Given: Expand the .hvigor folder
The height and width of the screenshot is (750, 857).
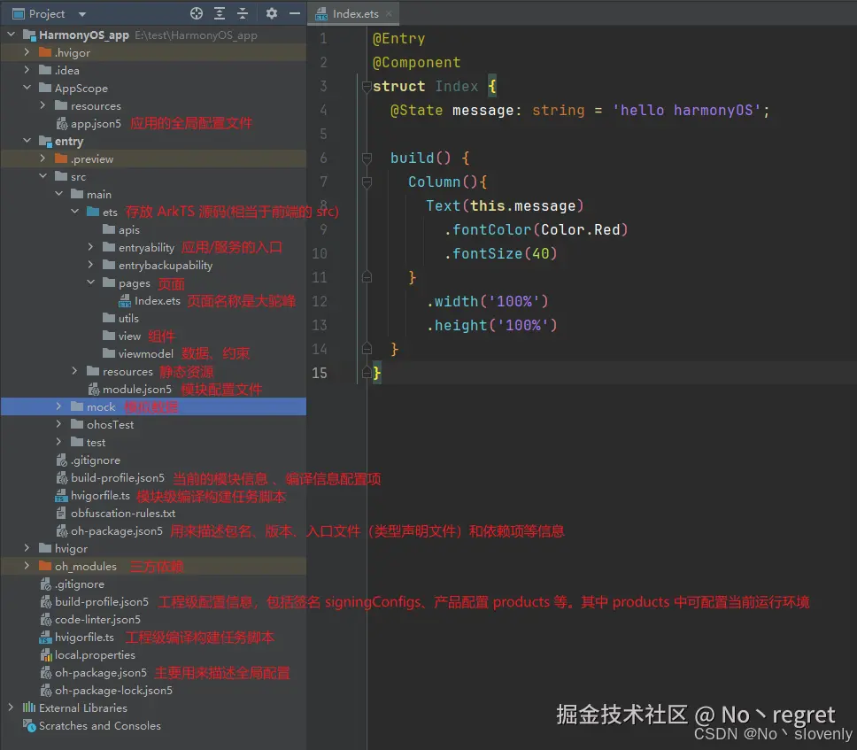Looking at the screenshot, I should point(27,52).
